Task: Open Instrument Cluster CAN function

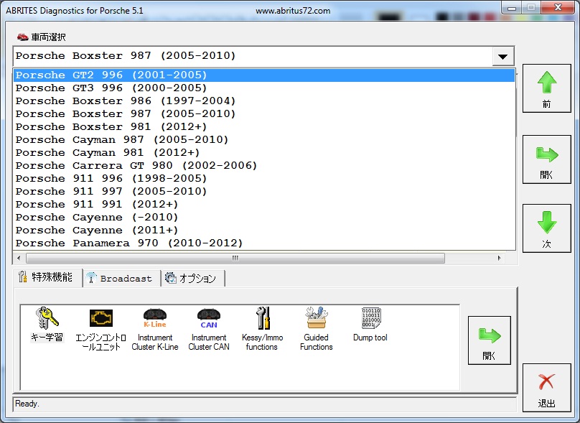Action: [x=209, y=330]
